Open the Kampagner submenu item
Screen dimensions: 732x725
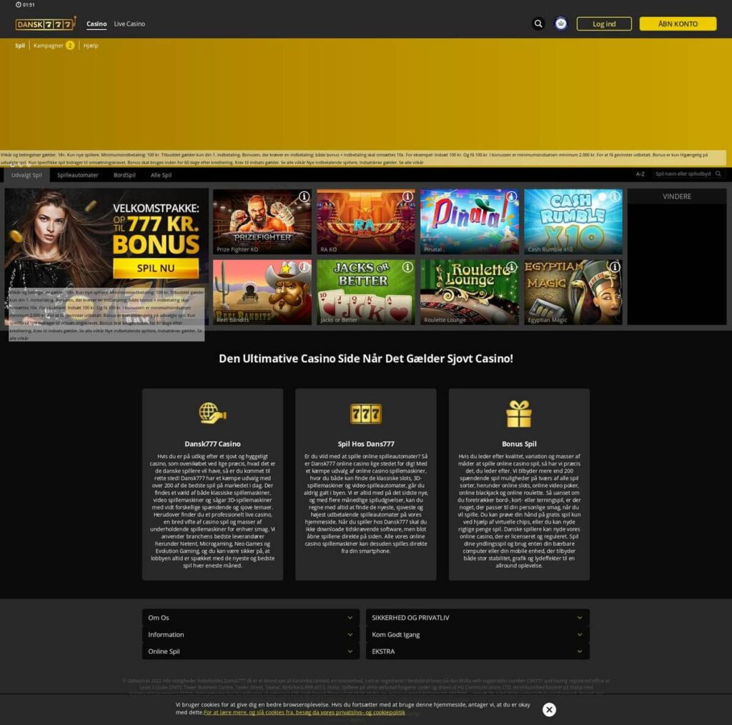tap(48, 46)
